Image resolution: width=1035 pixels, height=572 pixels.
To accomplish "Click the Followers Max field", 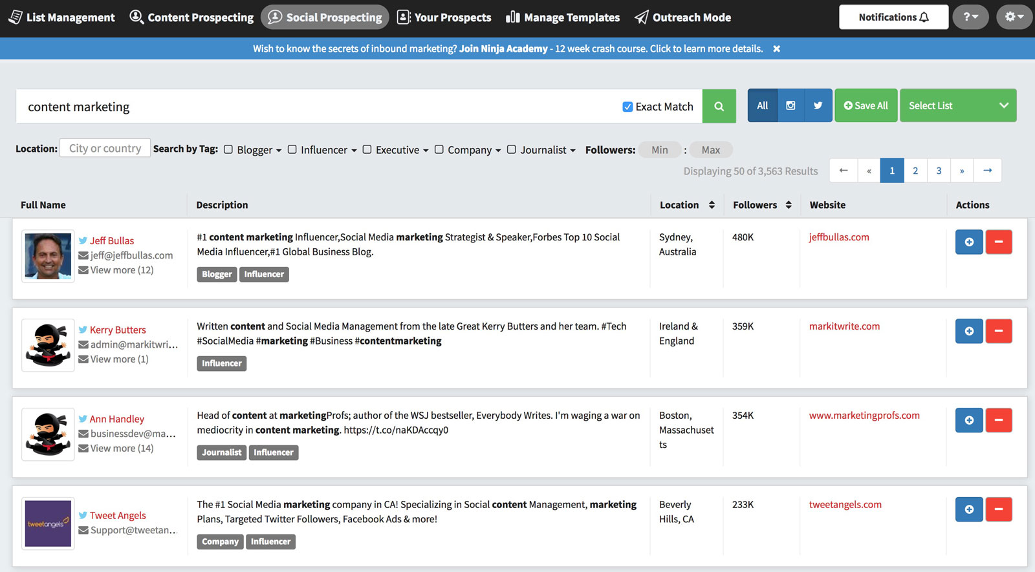I will point(711,149).
